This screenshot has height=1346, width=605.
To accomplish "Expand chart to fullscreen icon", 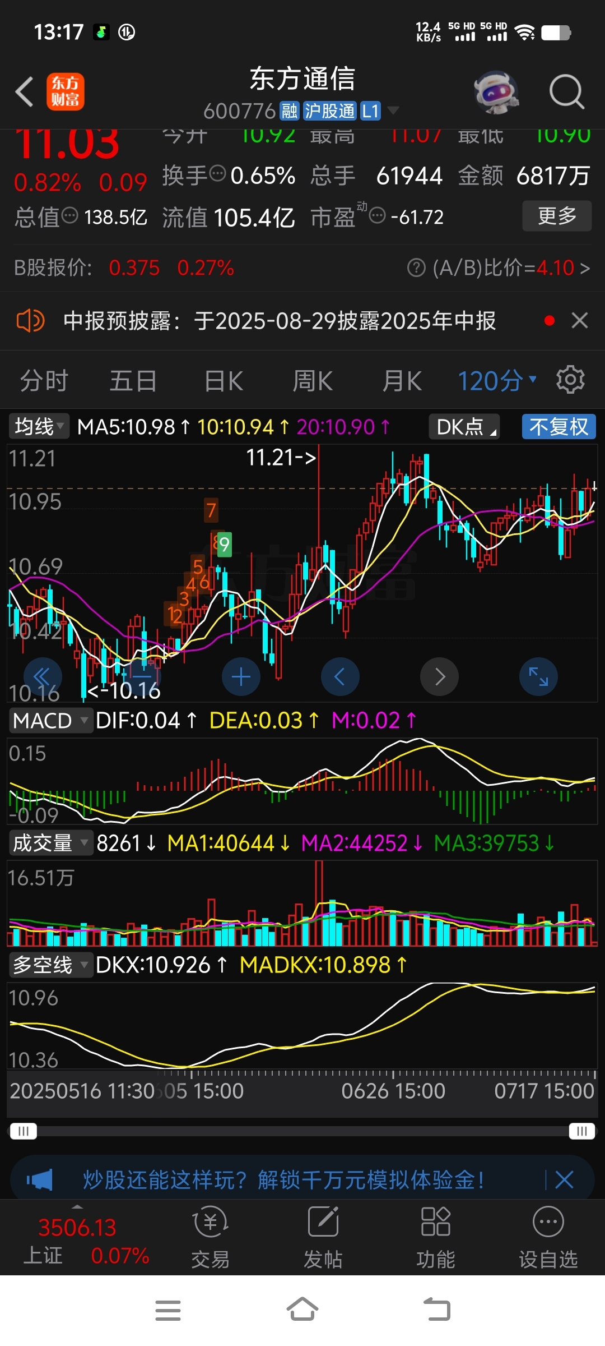I will (x=538, y=677).
